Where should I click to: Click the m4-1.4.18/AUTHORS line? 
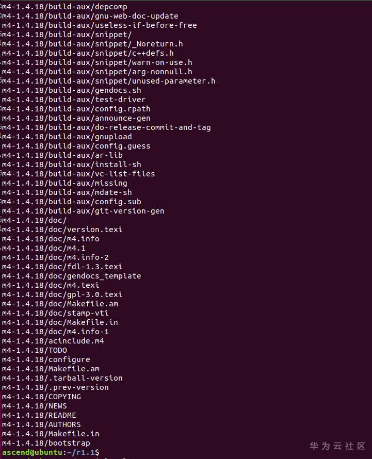tap(41, 424)
